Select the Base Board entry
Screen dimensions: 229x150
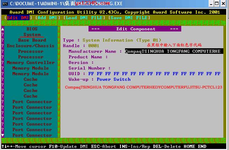[32, 40]
